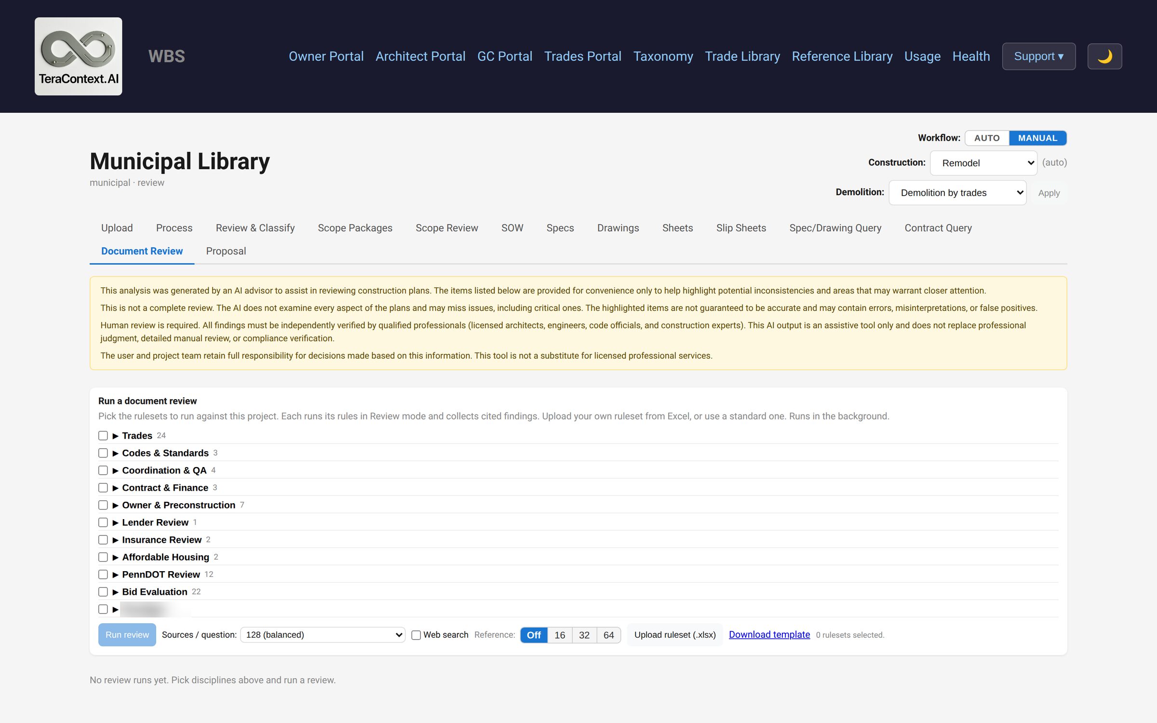Switch to the Contract Query tab
Screen dimensions: 1157x723
(x=938, y=228)
